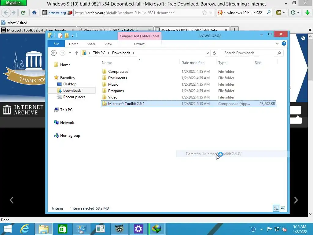Open the Share ribbon tab
Image resolution: width=313 pixels, height=235 pixels.
click(x=91, y=44)
